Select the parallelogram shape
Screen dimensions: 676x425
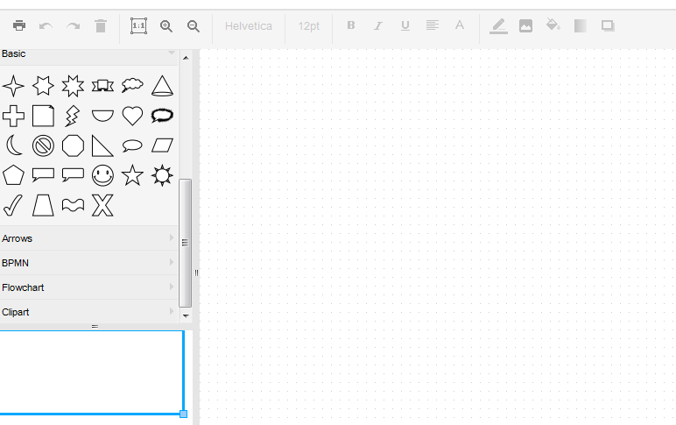pyautogui.click(x=162, y=145)
